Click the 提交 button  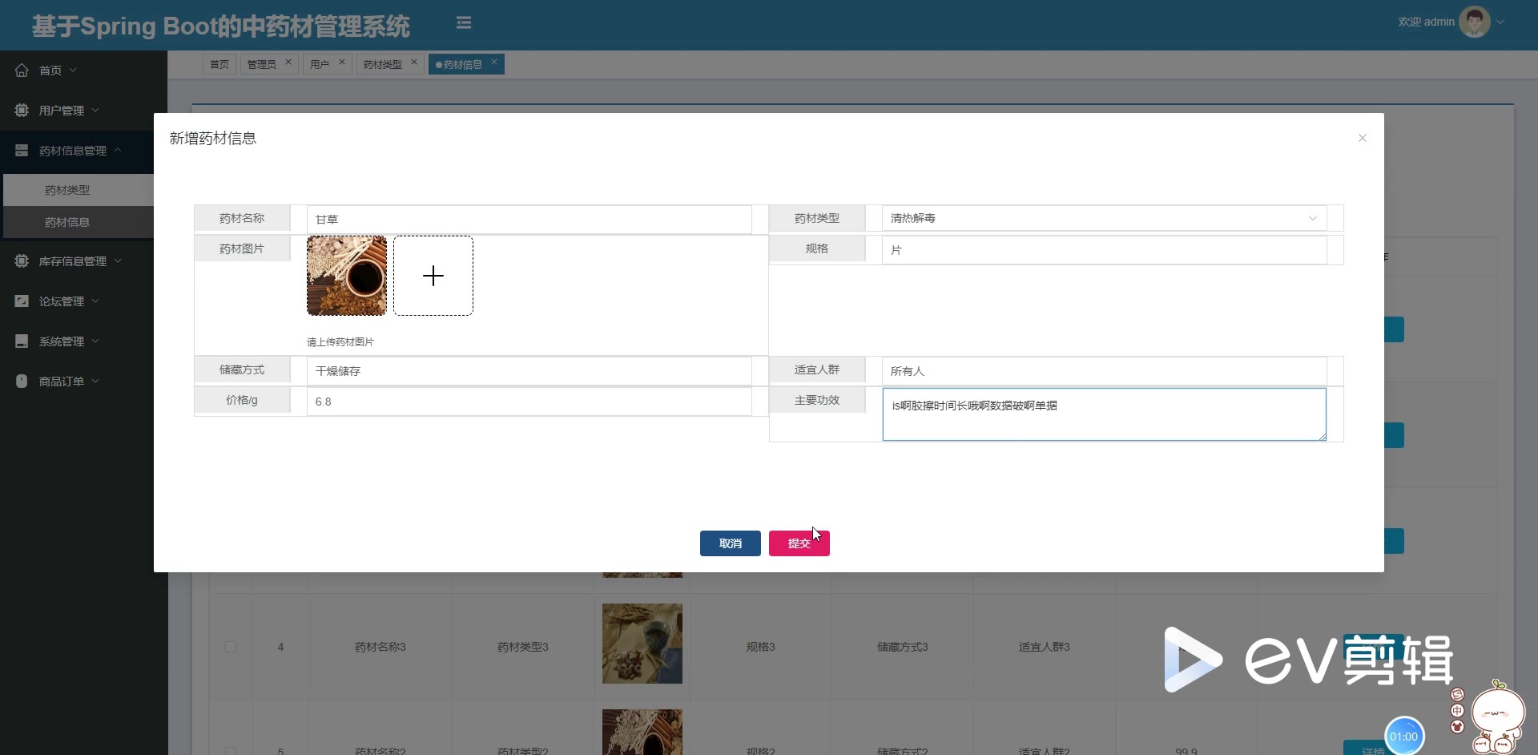799,543
